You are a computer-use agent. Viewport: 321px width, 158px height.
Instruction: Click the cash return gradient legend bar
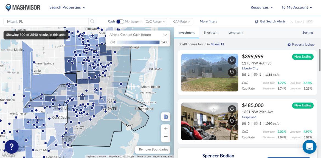138,42
